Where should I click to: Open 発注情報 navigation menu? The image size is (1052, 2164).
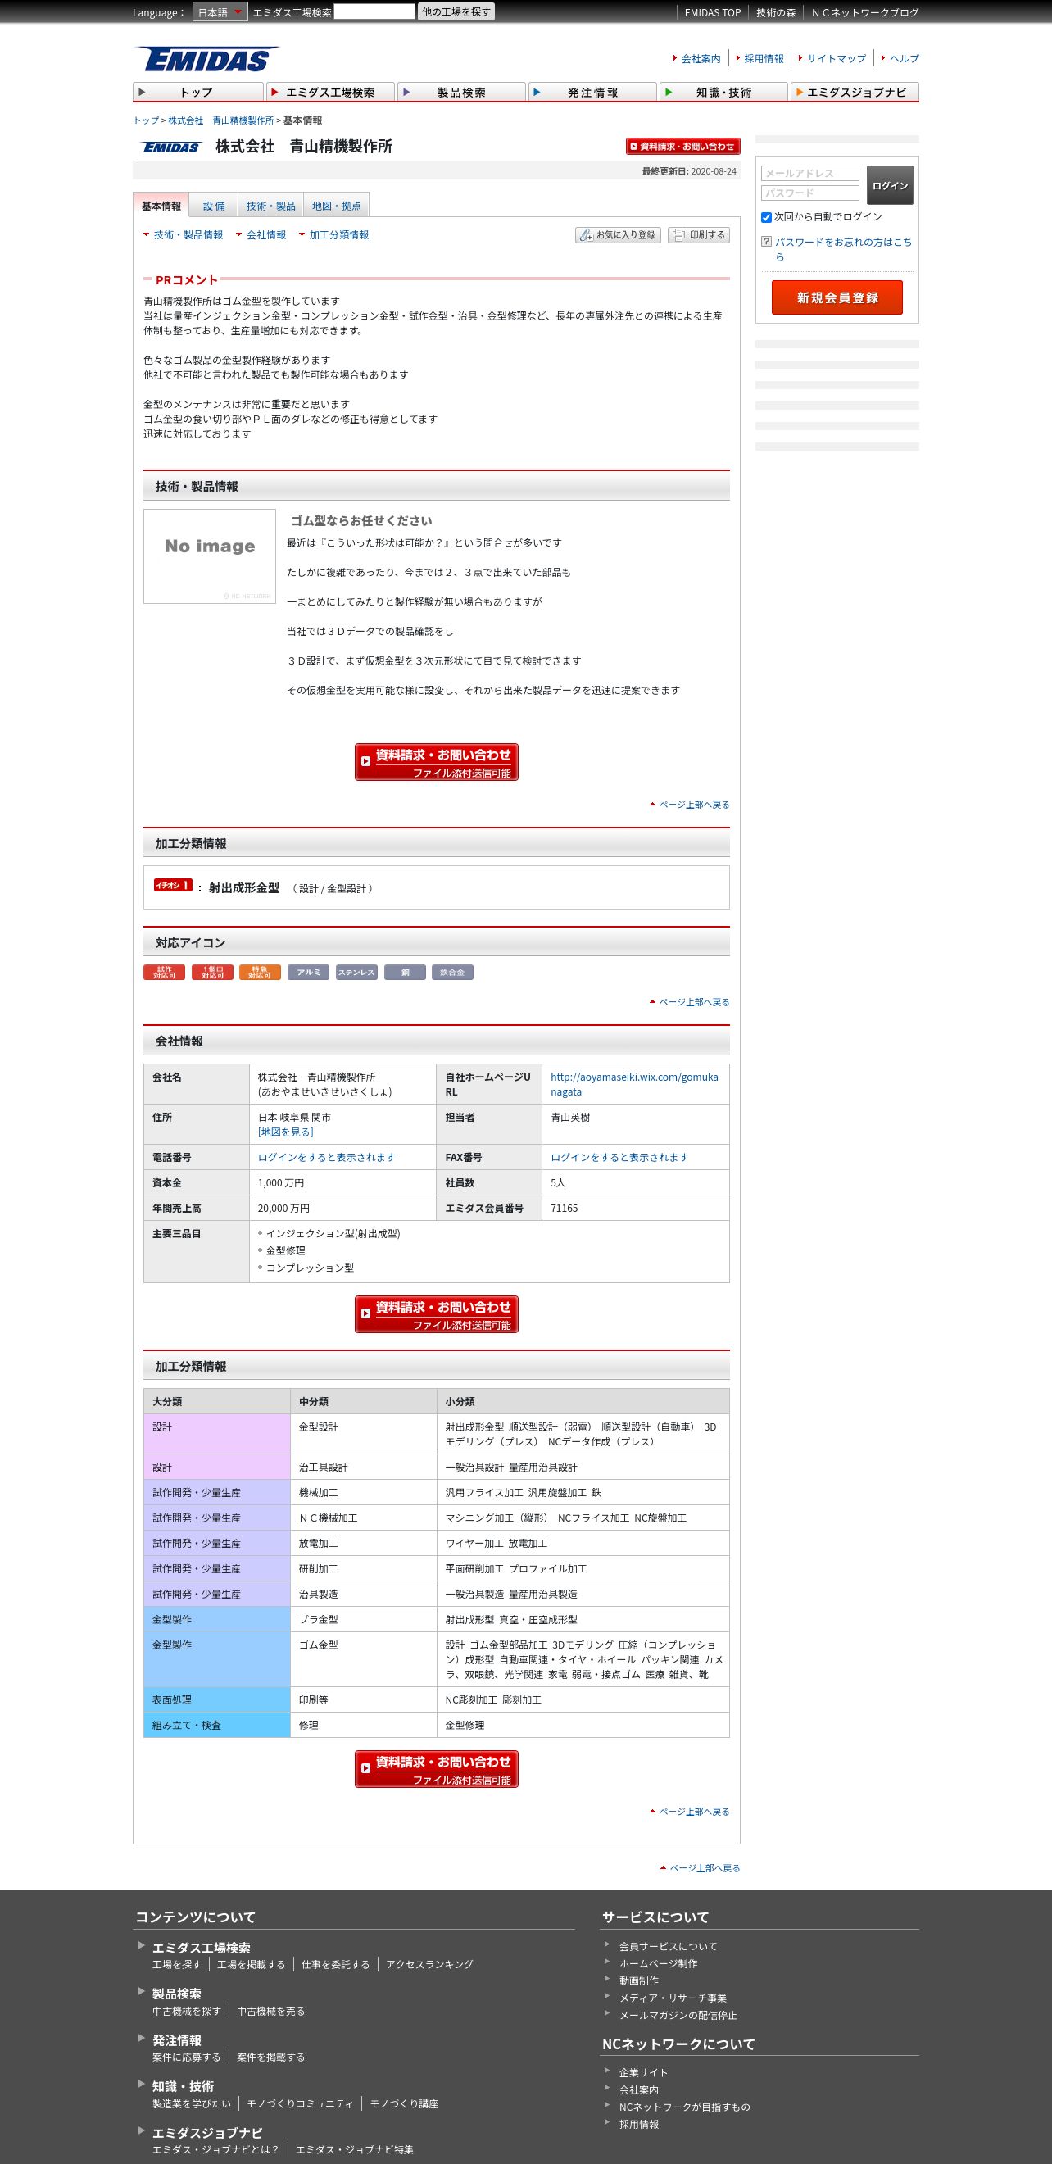click(x=592, y=92)
